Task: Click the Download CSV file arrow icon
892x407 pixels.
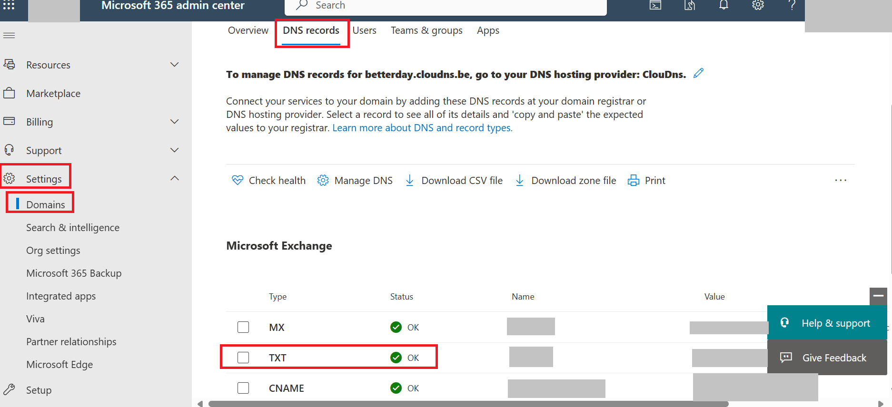Action: [409, 180]
